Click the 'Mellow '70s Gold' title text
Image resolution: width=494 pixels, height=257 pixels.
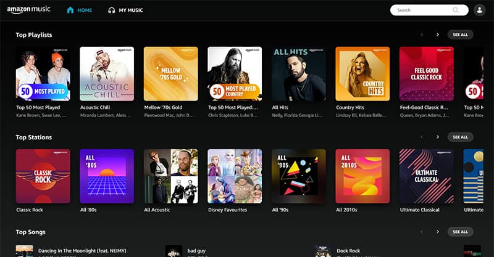tap(163, 107)
